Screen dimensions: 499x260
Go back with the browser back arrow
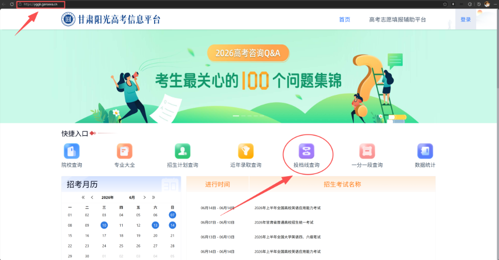(4, 4)
